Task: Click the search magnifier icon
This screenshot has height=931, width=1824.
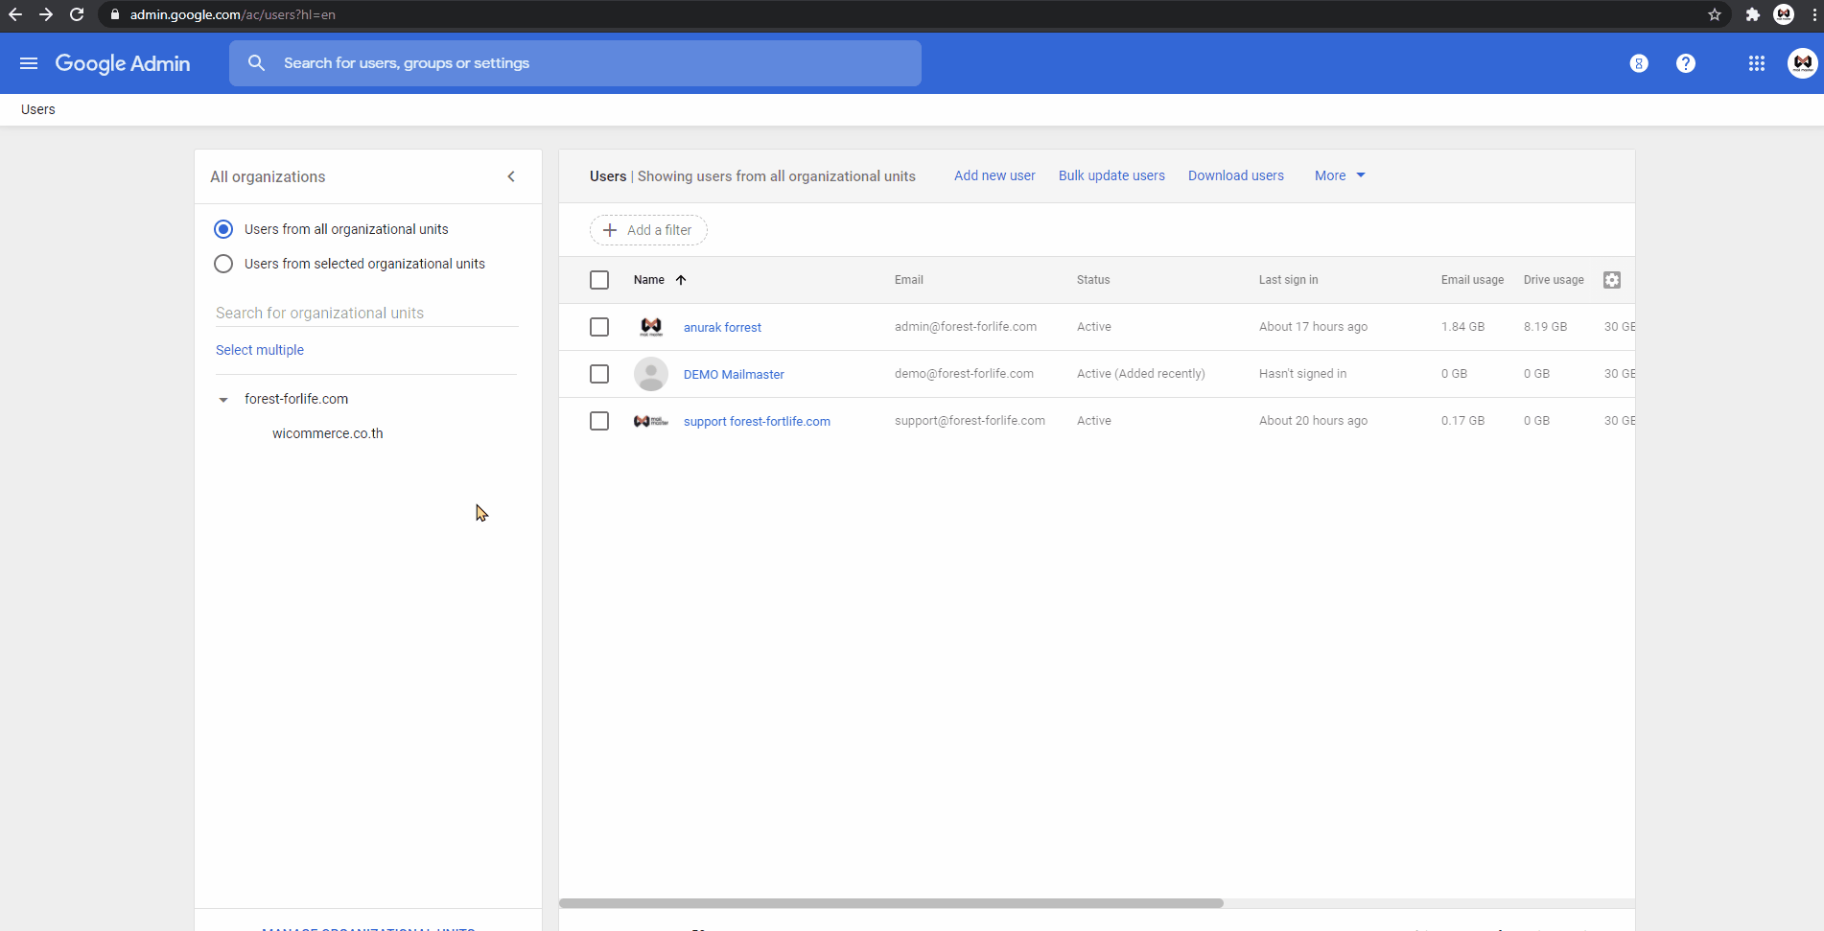Action: coord(256,63)
